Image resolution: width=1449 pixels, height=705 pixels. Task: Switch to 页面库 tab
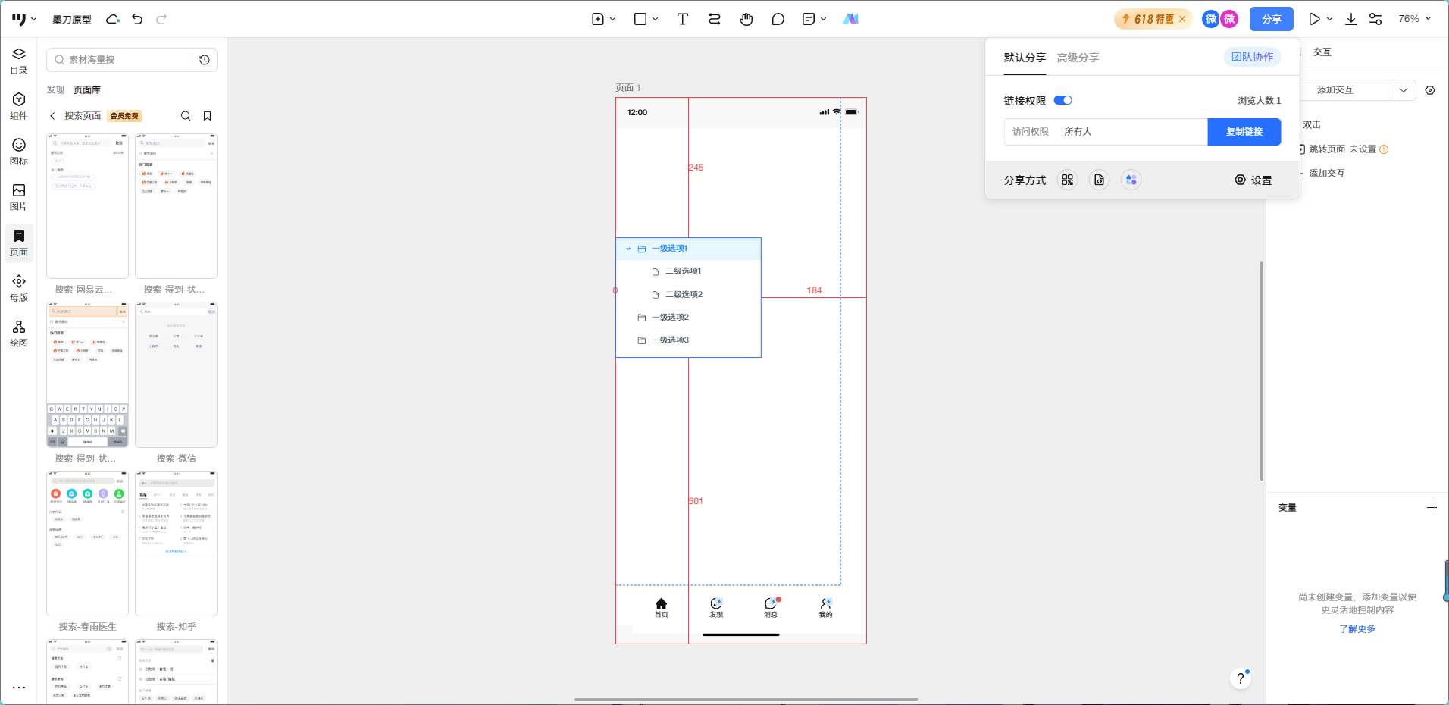coord(87,90)
